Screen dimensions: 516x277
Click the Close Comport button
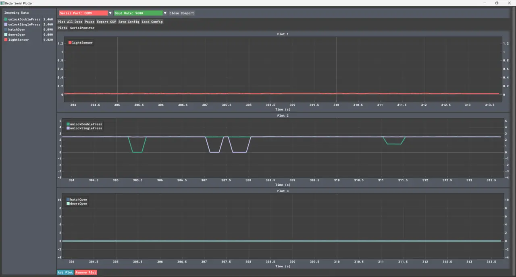tap(182, 13)
